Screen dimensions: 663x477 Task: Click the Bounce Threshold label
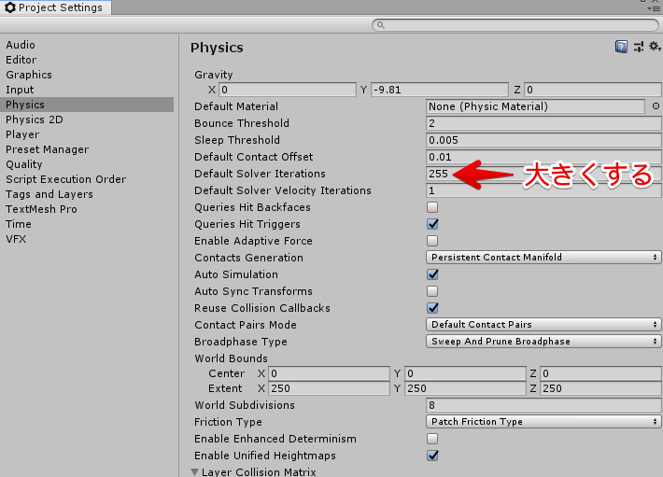point(242,123)
